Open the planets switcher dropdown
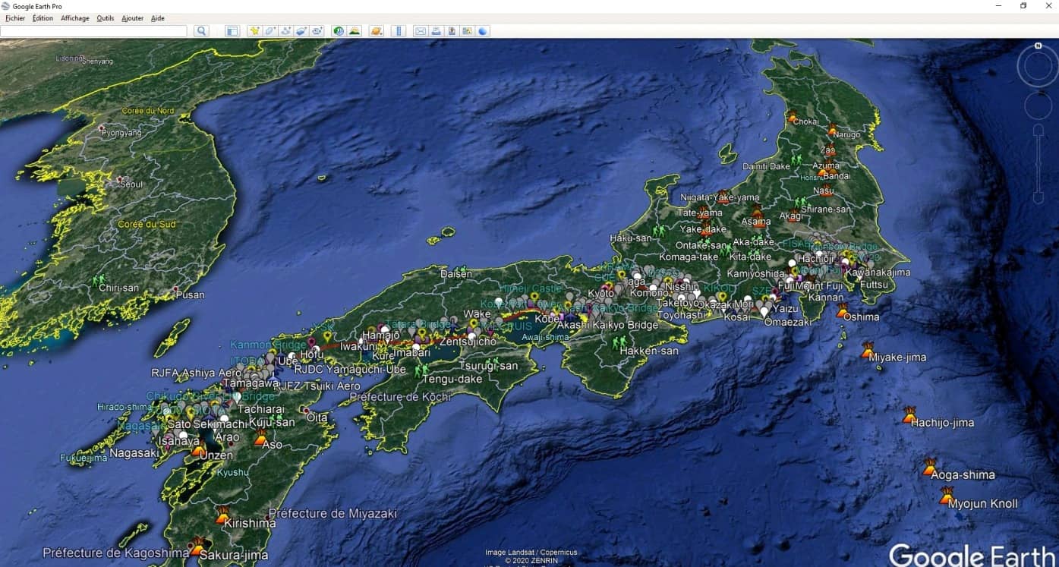1059x567 pixels. [x=376, y=31]
